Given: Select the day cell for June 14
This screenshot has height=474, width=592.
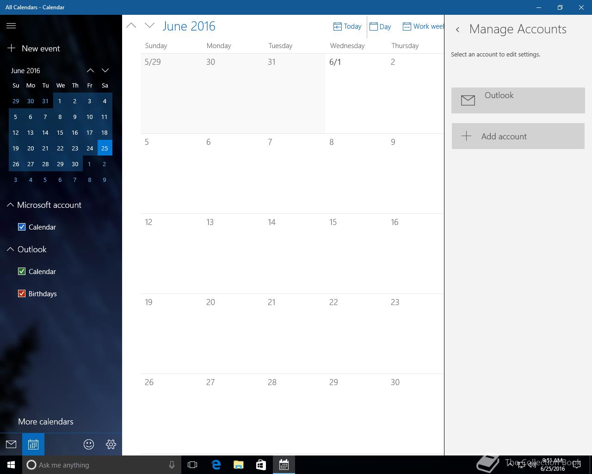Looking at the screenshot, I should point(294,254).
